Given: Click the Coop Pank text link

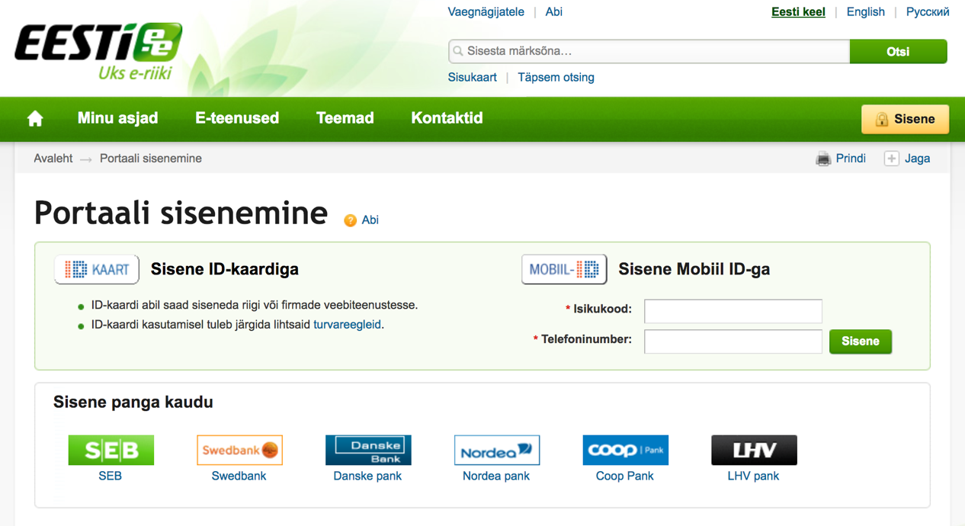Looking at the screenshot, I should pos(625,476).
